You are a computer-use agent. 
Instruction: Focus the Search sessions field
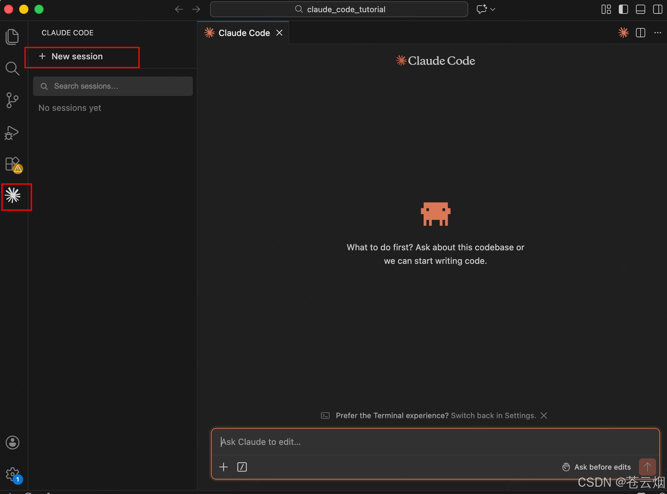pyautogui.click(x=113, y=86)
